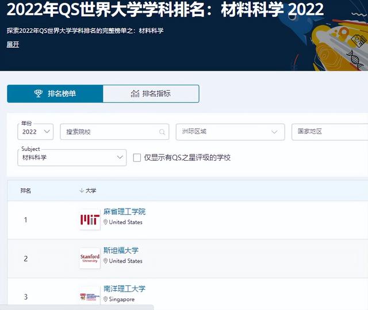This screenshot has height=310, width=368.
Task: Switch to the 排名指标 tab
Action: click(151, 93)
